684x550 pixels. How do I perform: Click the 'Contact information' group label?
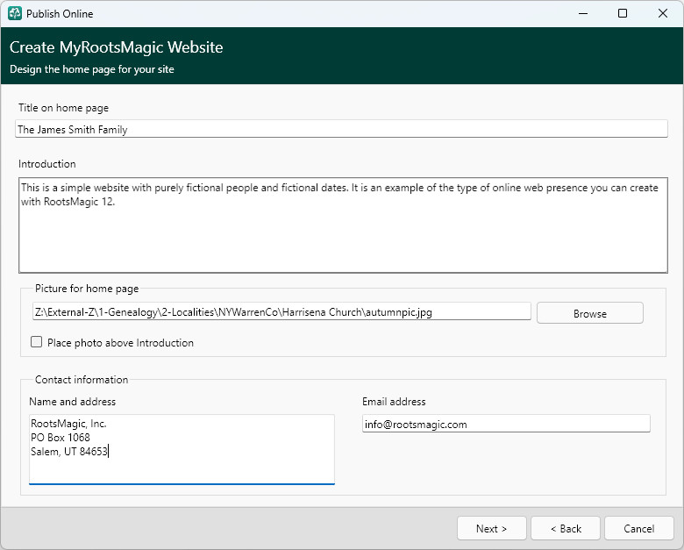pos(82,379)
